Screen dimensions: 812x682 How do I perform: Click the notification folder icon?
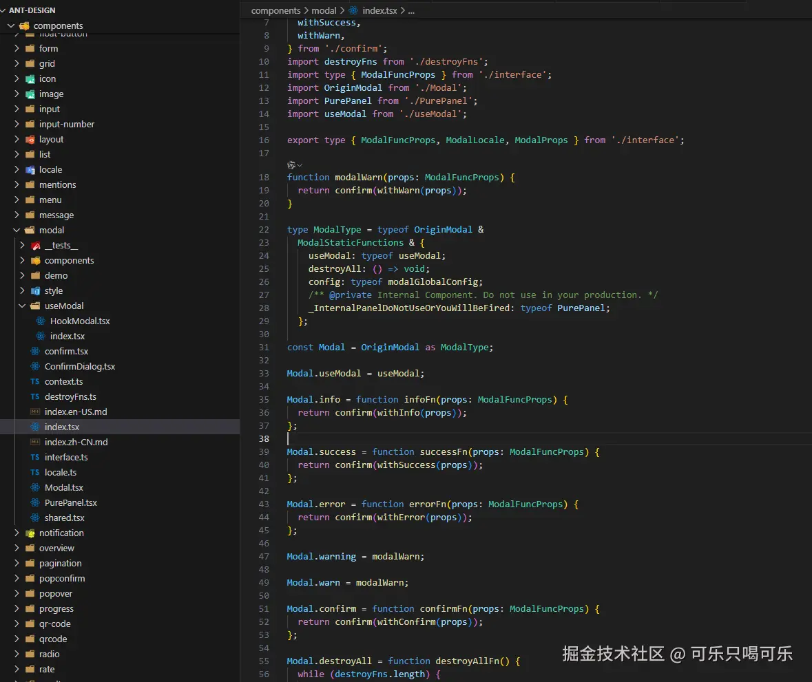point(30,533)
